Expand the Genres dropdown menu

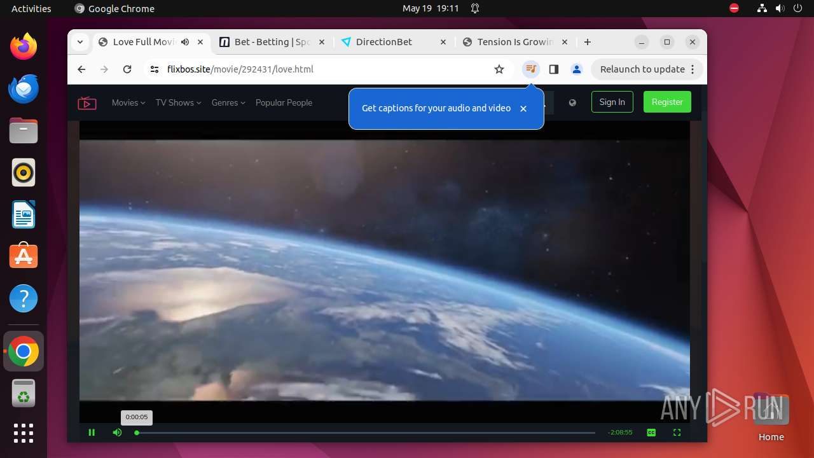(x=228, y=102)
